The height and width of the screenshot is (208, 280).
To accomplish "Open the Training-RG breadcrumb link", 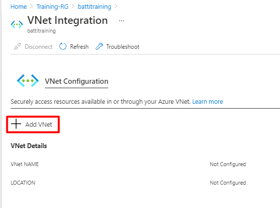I will pyautogui.click(x=52, y=7).
